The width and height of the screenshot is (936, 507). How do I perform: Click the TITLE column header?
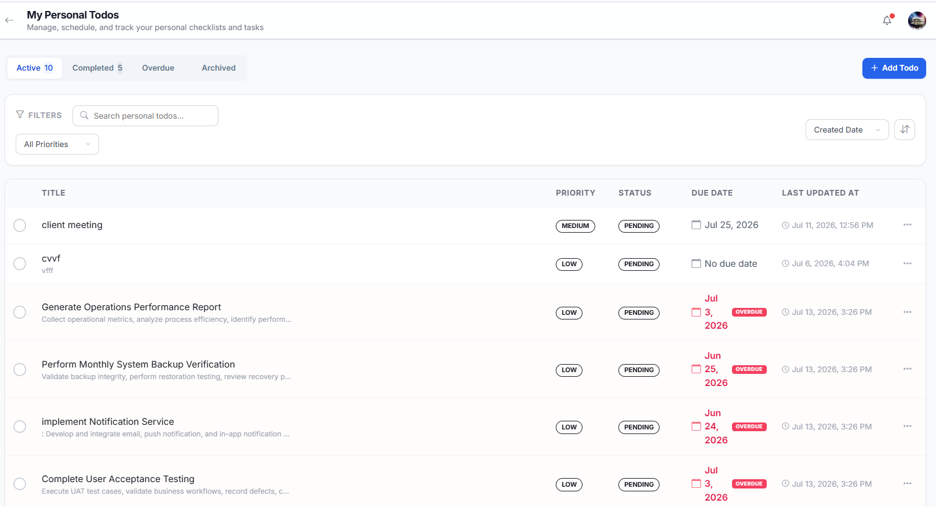coord(53,193)
